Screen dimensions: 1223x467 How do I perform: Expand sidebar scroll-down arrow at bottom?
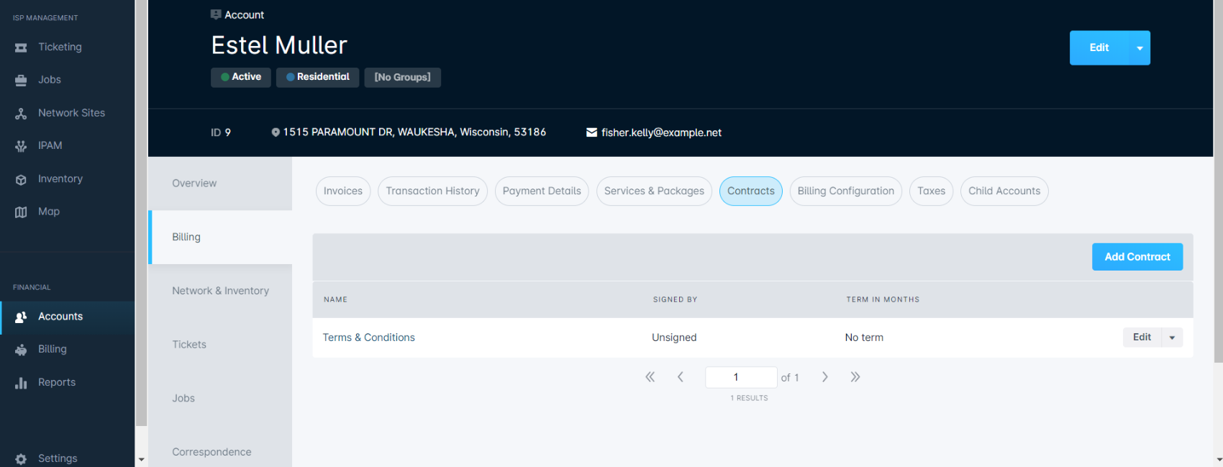pyautogui.click(x=141, y=459)
